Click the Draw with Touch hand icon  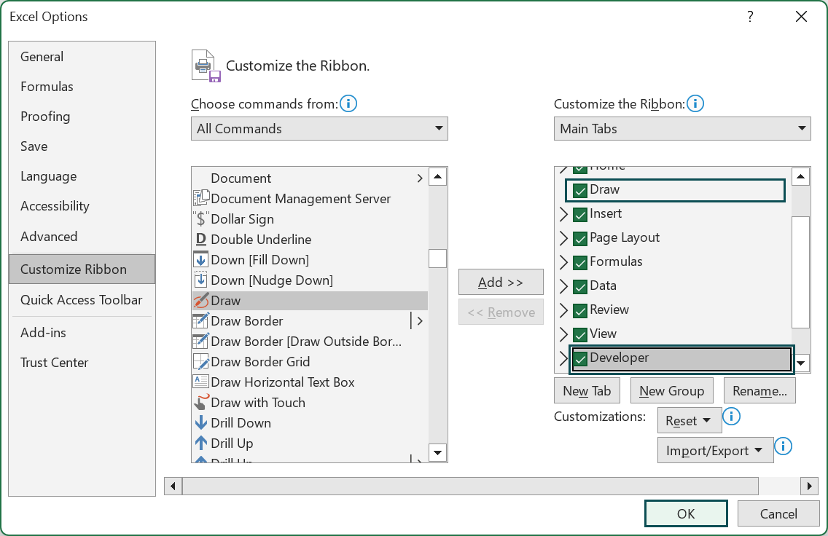click(x=201, y=403)
